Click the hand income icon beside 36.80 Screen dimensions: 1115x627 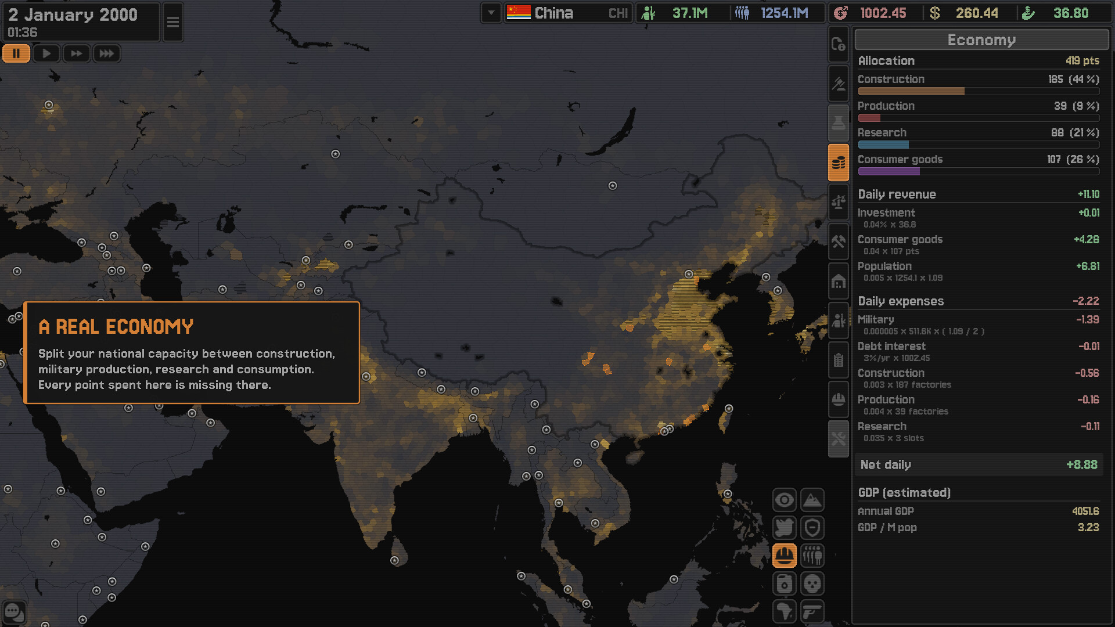[1028, 13]
